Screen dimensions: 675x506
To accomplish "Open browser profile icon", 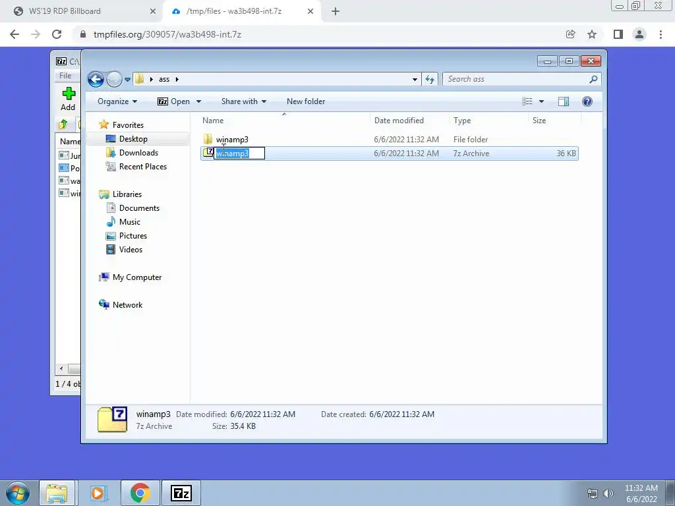I will coord(639,34).
